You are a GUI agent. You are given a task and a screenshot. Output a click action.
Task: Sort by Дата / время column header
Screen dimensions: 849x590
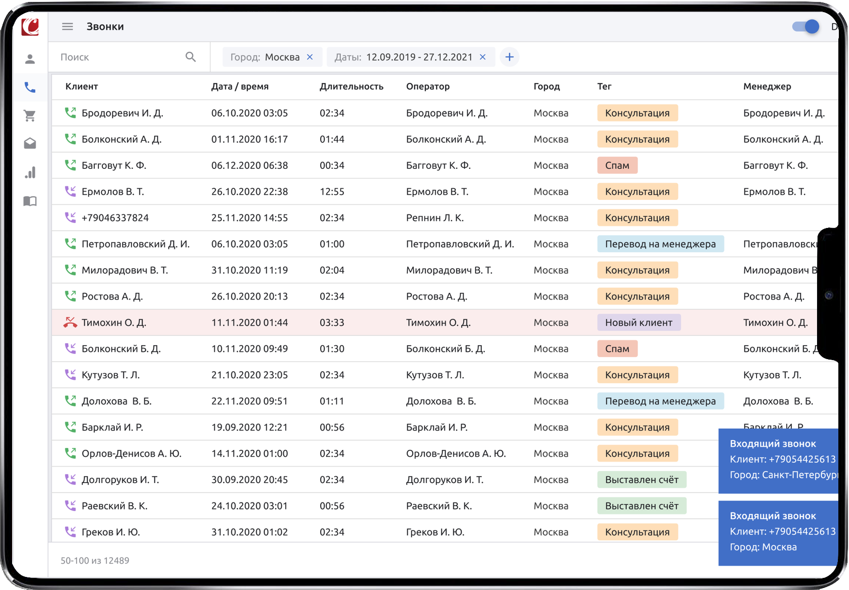coord(240,87)
